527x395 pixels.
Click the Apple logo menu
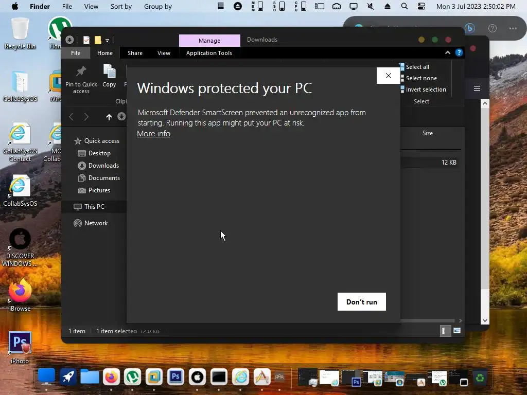click(15, 6)
